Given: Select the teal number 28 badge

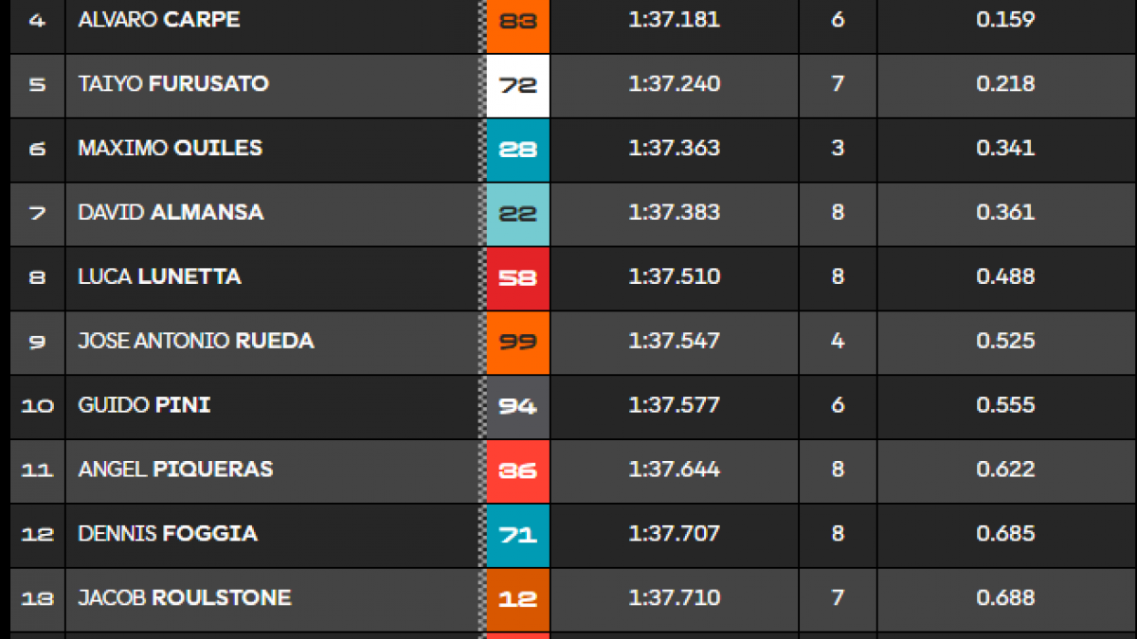Looking at the screenshot, I should click(x=517, y=149).
